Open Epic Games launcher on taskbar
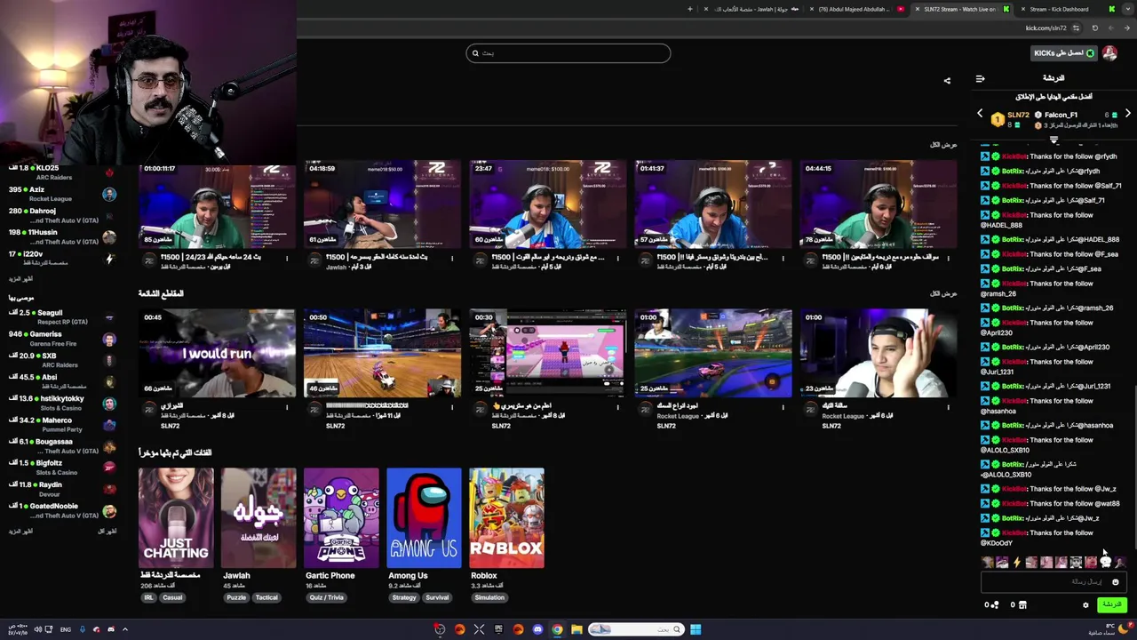 coord(498,629)
